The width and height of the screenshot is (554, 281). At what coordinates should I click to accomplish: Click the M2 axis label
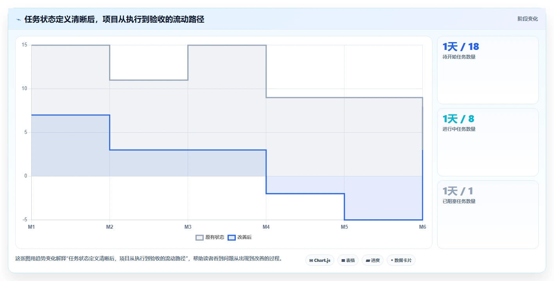(x=109, y=227)
